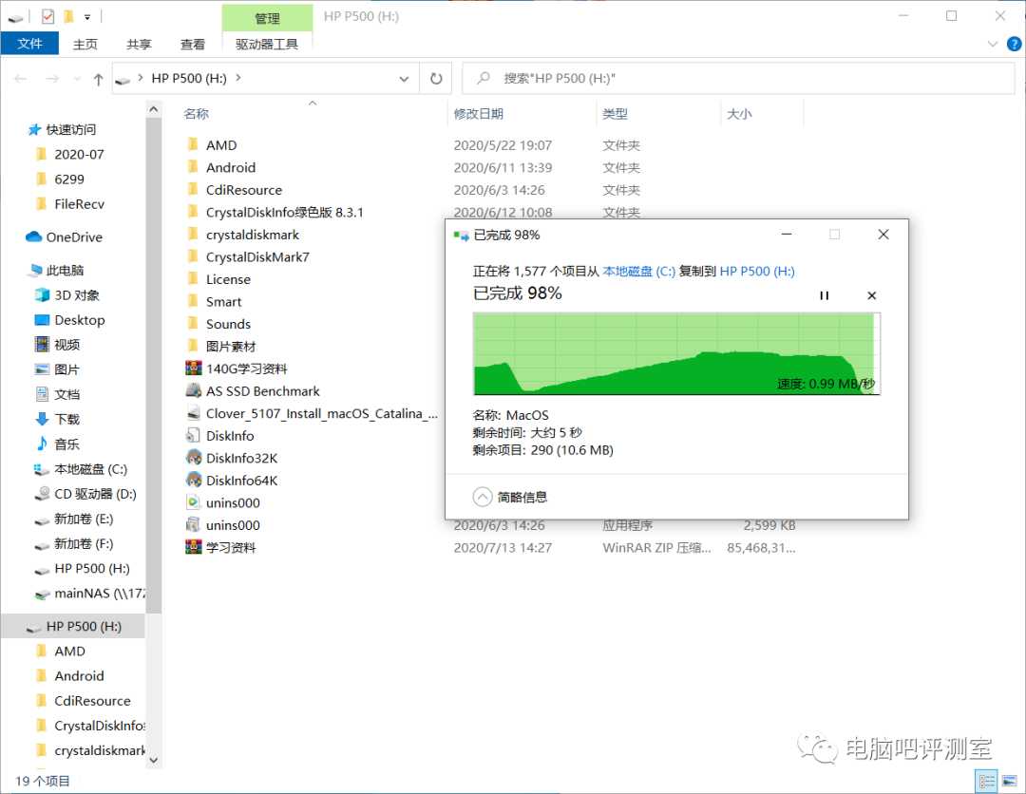The width and height of the screenshot is (1026, 794).
Task: Open address bar history dropdown
Action: (404, 79)
